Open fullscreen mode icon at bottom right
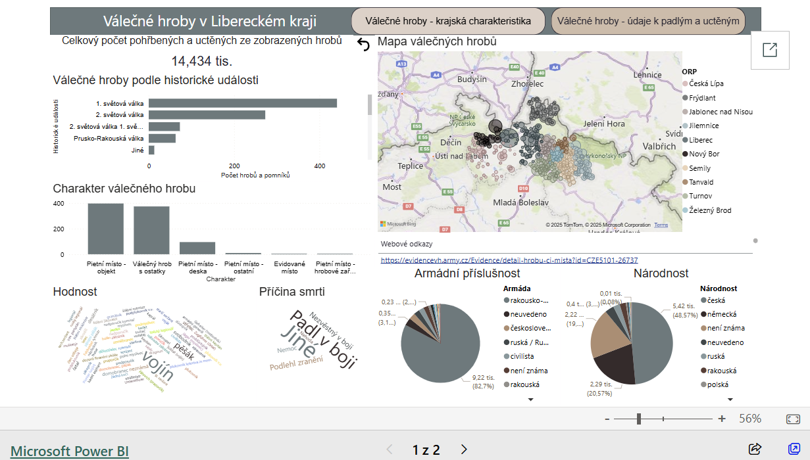The image size is (810, 460). pyautogui.click(x=793, y=449)
